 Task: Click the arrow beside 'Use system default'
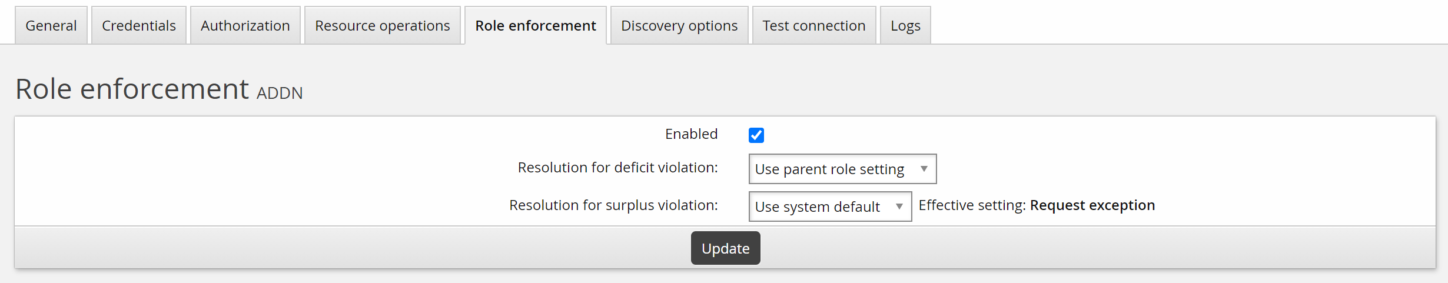pos(899,207)
